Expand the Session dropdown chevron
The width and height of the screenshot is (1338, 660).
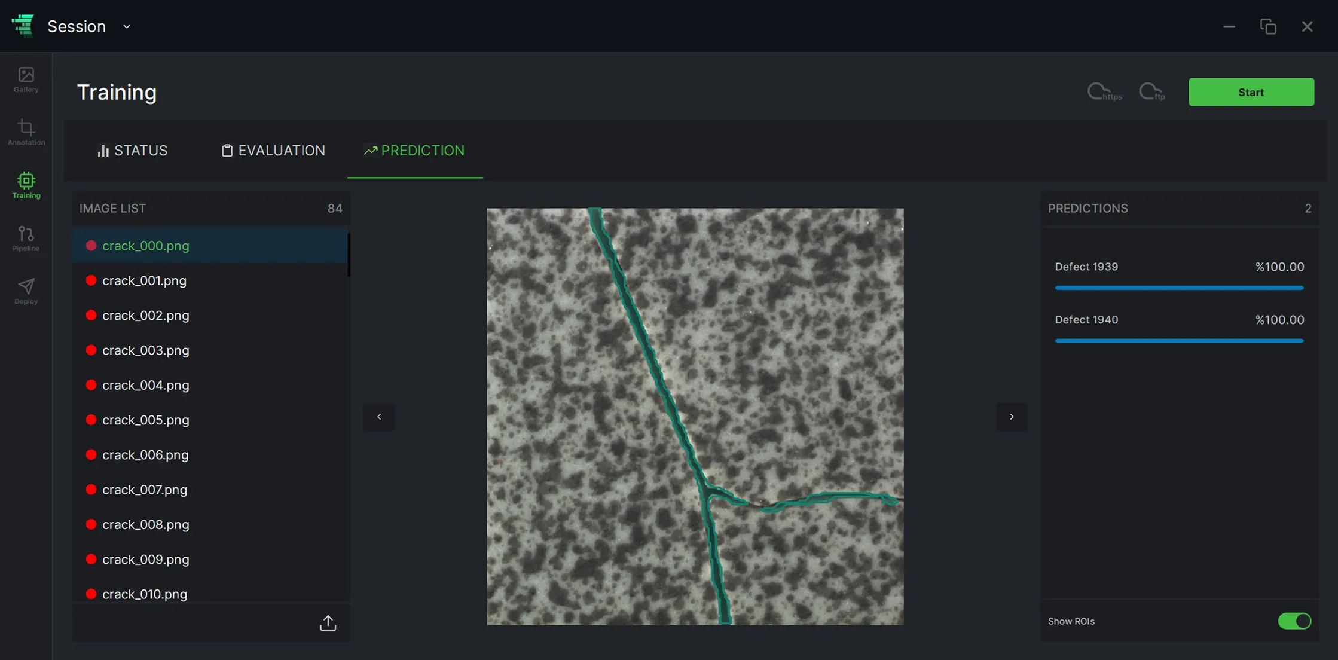pos(127,26)
